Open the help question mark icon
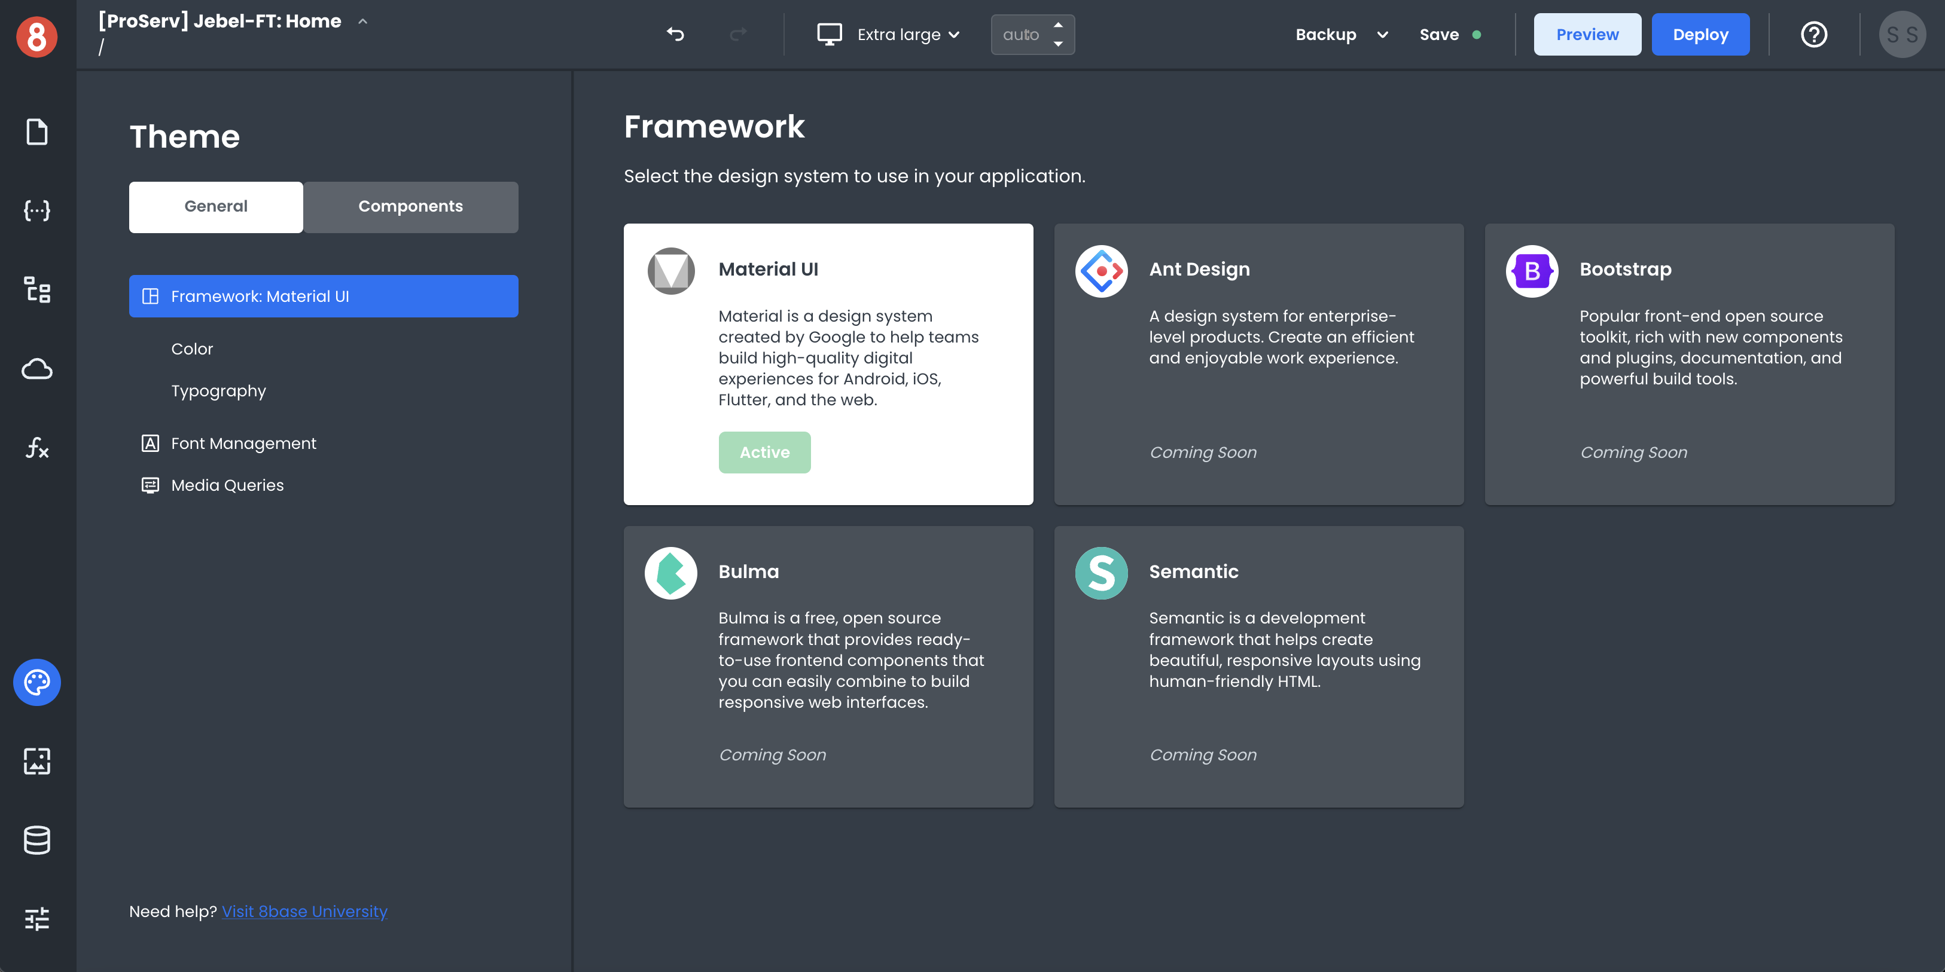The height and width of the screenshot is (972, 1945). click(1813, 34)
